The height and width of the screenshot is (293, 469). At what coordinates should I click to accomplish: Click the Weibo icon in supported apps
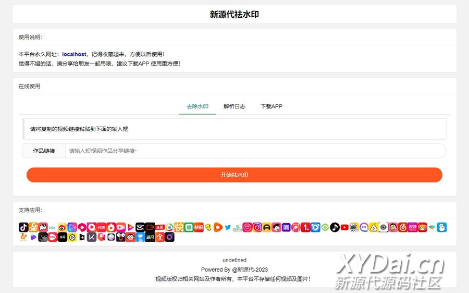pos(63,227)
